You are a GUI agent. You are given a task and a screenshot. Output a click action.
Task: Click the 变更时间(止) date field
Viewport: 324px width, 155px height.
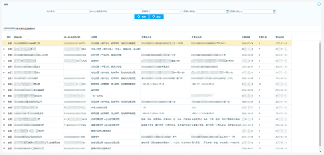260,12
